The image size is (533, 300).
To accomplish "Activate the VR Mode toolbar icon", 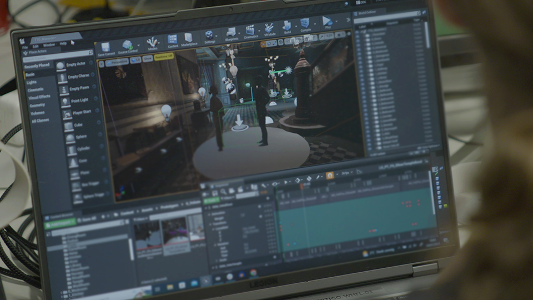I will 269,28.
